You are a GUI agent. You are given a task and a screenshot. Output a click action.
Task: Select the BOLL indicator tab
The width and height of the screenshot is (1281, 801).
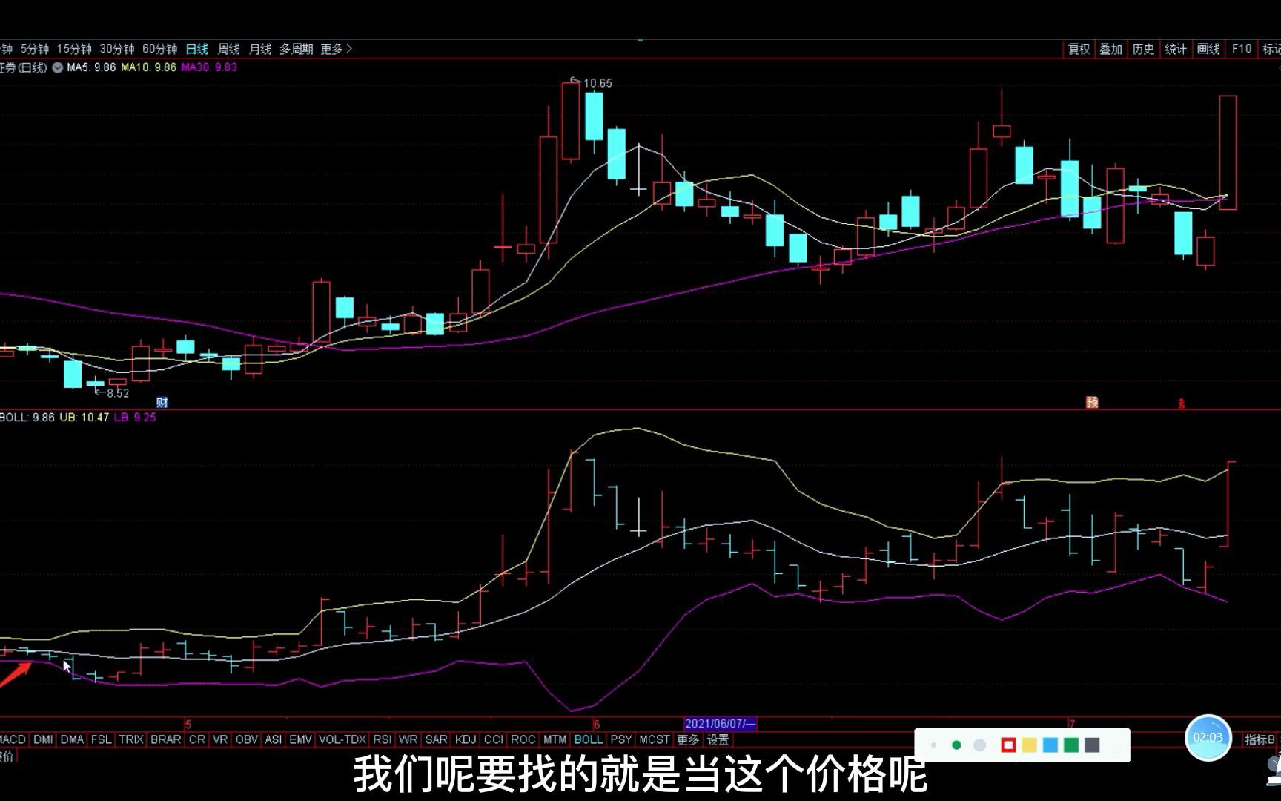point(589,739)
